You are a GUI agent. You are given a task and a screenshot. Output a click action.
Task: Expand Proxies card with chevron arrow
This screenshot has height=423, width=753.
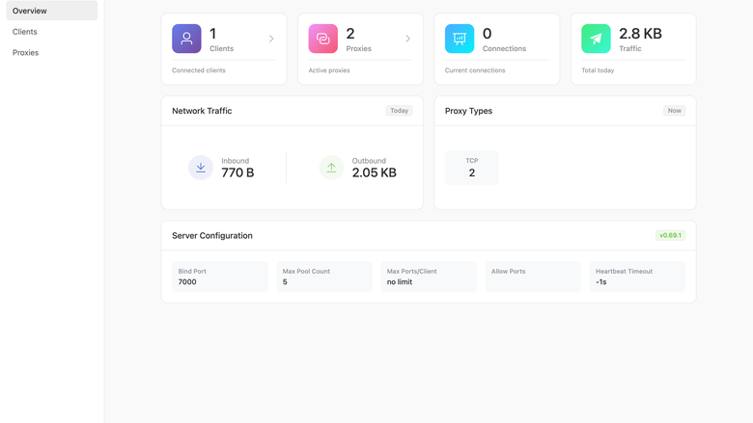point(407,39)
